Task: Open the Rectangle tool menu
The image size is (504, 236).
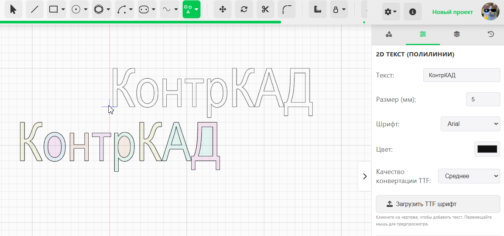Action: [x=57, y=9]
